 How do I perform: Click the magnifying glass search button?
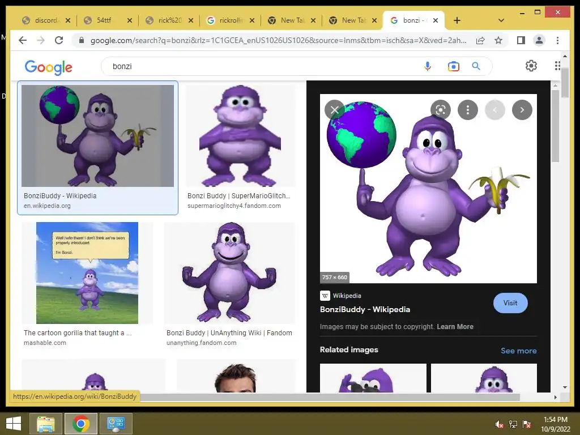[476, 66]
